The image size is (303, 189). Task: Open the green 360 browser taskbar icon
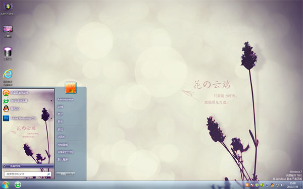pos(18,185)
